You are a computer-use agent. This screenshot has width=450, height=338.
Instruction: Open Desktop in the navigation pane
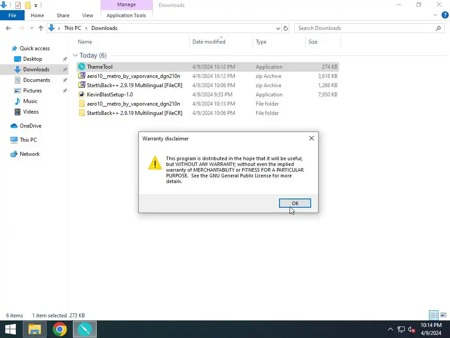tap(33, 59)
